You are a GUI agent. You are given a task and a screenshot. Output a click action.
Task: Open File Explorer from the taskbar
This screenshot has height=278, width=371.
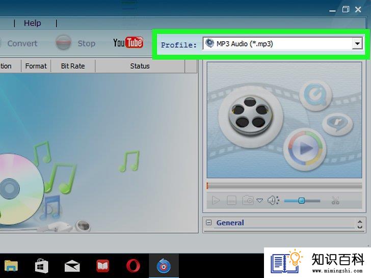click(11, 266)
